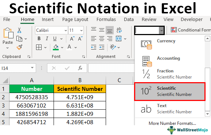Viewport: 211px width, 135px height.
Task: Expand the Orientation dropdown arrow
Action: coord(118,47)
